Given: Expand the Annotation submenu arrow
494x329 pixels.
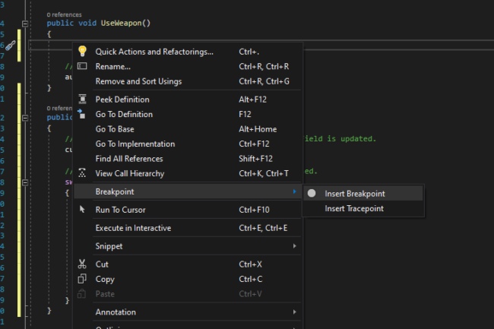Looking at the screenshot, I should pos(295,312).
